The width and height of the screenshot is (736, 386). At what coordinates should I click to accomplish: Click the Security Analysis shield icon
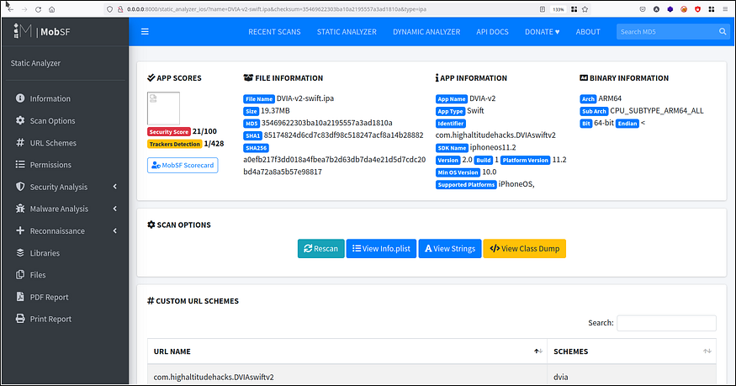[x=20, y=187]
